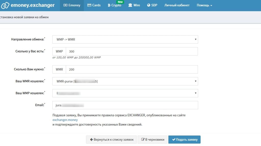
Task: Click the emoney.exchanger logo icon
Action: (5, 5)
